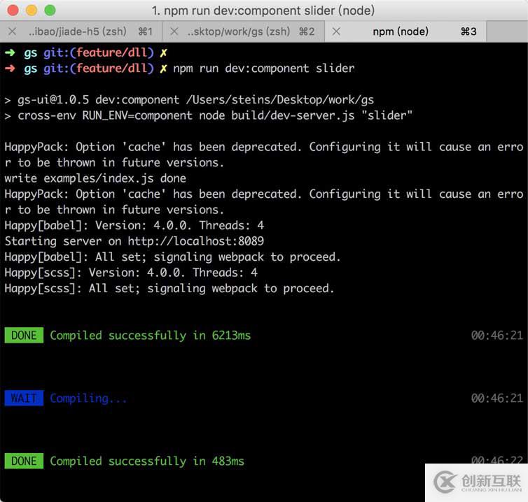The width and height of the screenshot is (528, 502).
Task: Click the window title npm run dev:component slider
Action: 263,10
